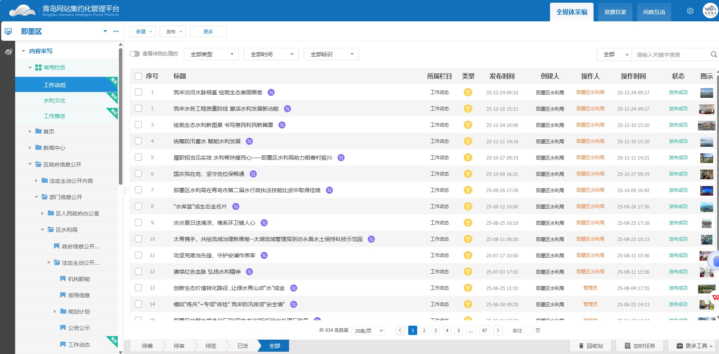Check the checkbox for row 11

pyautogui.click(x=138, y=255)
